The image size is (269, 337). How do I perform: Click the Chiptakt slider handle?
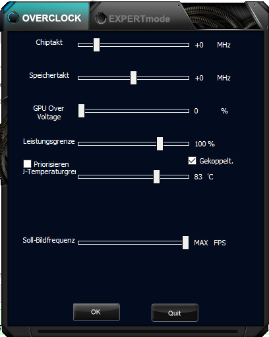click(96, 45)
